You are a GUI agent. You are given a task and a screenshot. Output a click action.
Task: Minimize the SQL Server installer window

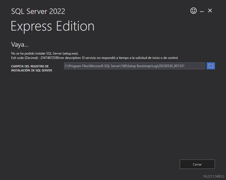pyautogui.click(x=202, y=11)
